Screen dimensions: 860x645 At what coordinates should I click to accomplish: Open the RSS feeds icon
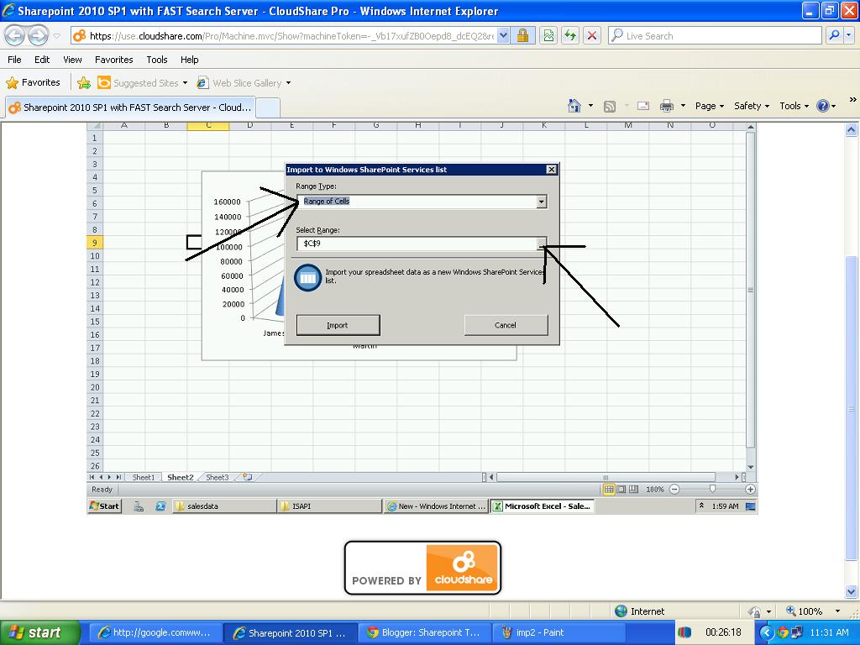tap(611, 106)
